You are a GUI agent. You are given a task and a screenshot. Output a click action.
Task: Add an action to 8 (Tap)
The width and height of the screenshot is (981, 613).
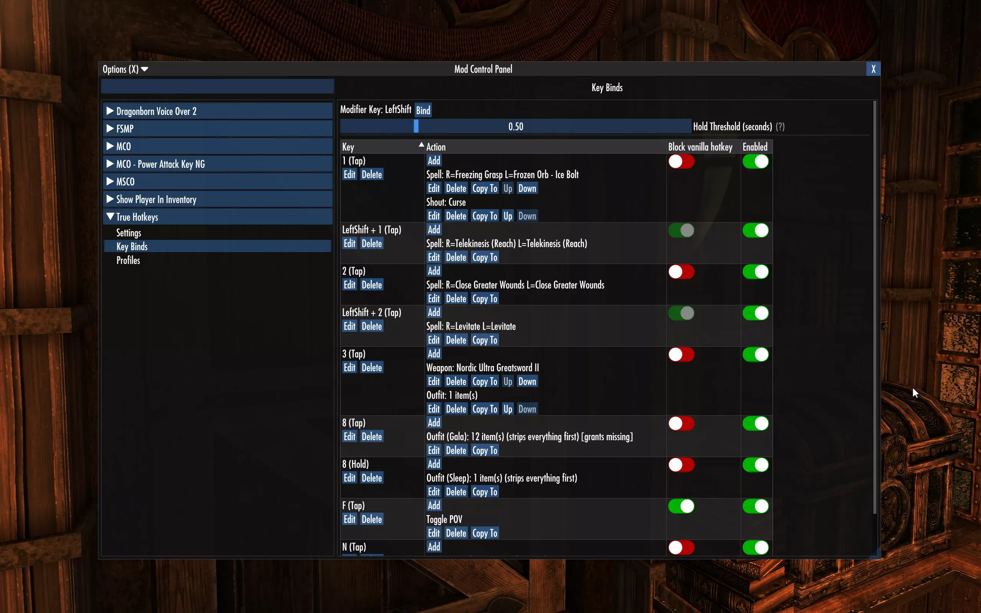(x=434, y=423)
